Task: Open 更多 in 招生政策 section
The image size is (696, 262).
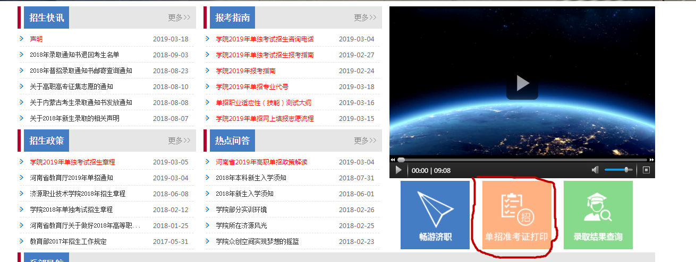Action: pyautogui.click(x=179, y=141)
